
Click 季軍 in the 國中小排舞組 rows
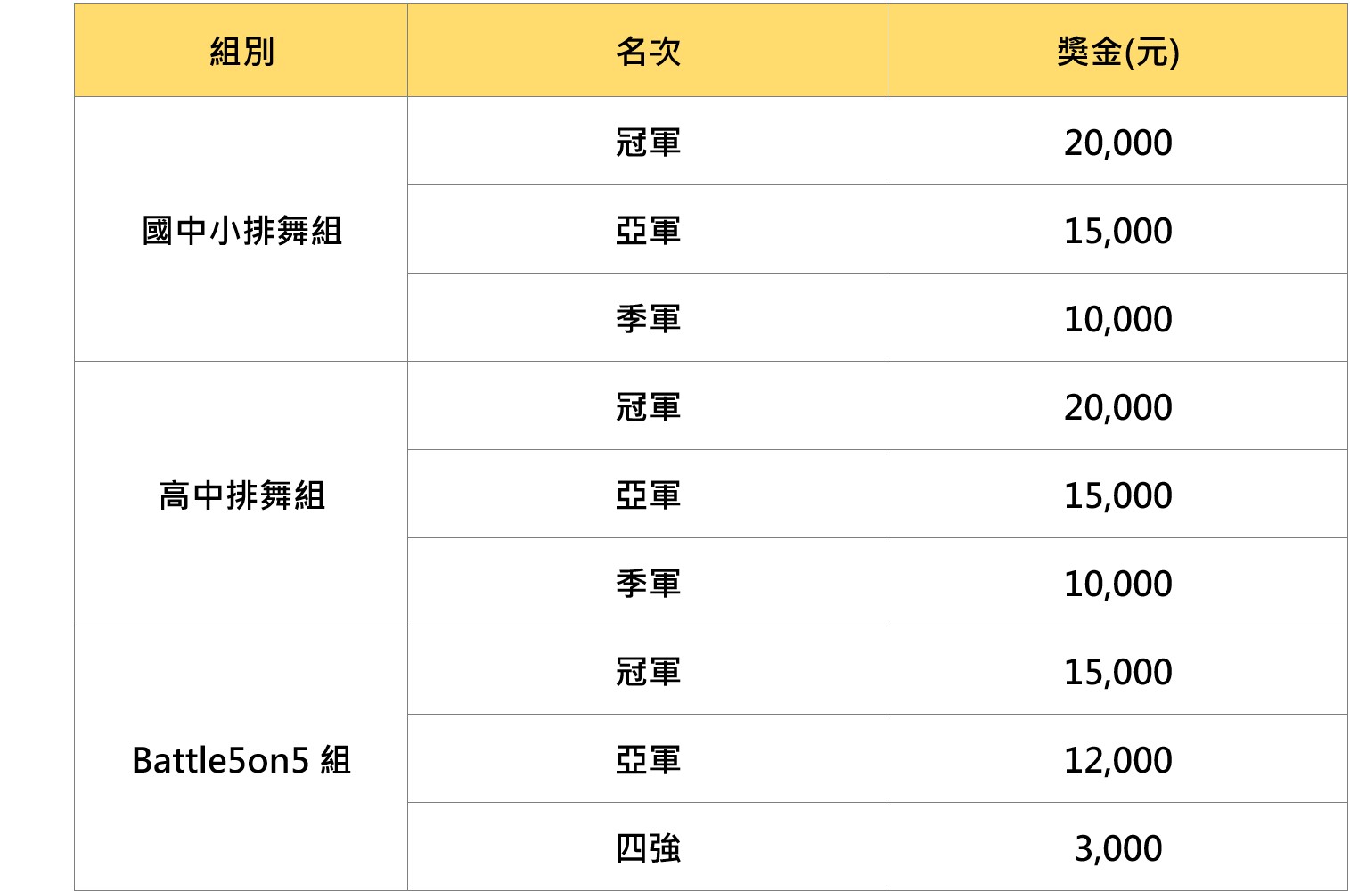pyautogui.click(x=648, y=317)
